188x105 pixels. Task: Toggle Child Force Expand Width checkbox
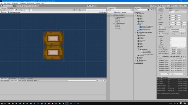pyautogui.click(x=171, y=54)
